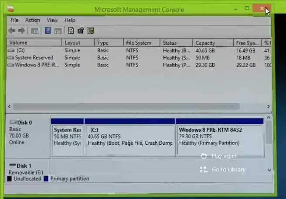Click the 29.22 GB free space cell

(x=246, y=65)
